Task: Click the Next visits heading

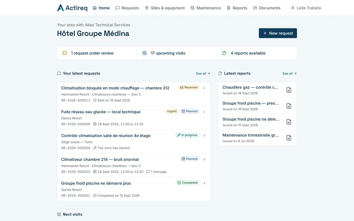Action: point(73,214)
